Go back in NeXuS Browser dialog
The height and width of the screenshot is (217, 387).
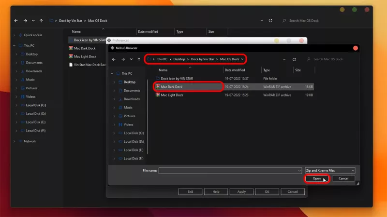(114, 59)
